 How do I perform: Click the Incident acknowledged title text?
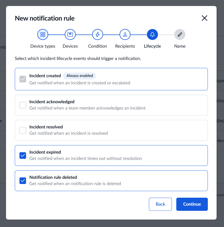click(52, 102)
